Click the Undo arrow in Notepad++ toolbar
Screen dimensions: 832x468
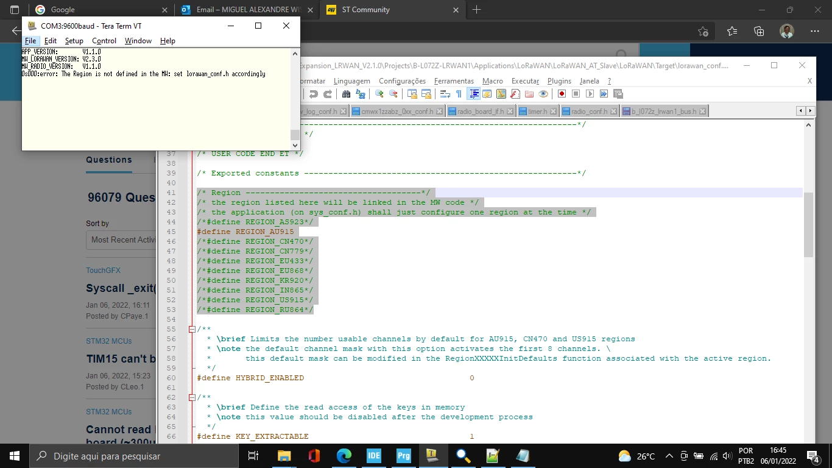(313, 94)
